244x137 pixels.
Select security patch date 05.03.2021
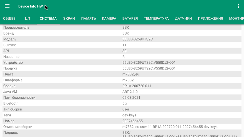tap(131, 98)
